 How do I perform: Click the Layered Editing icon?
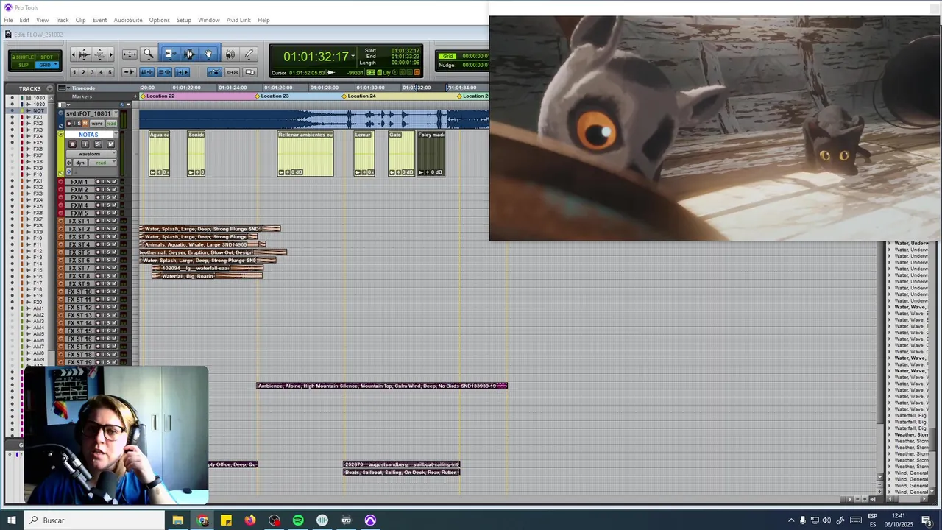point(249,72)
